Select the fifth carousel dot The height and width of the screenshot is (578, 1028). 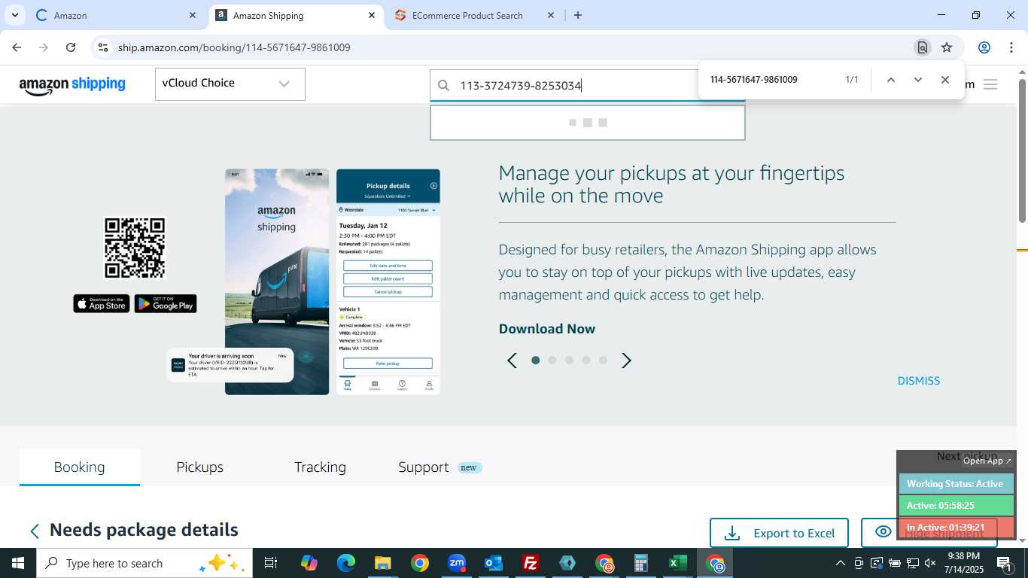[603, 360]
